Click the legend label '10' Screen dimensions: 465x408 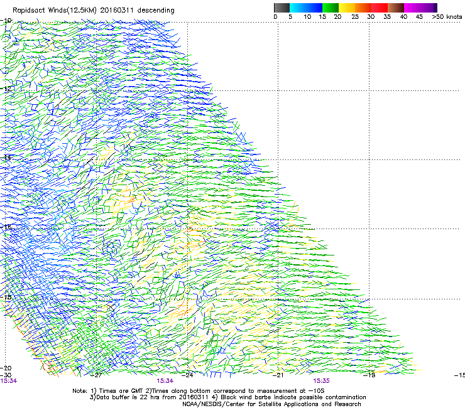(307, 17)
